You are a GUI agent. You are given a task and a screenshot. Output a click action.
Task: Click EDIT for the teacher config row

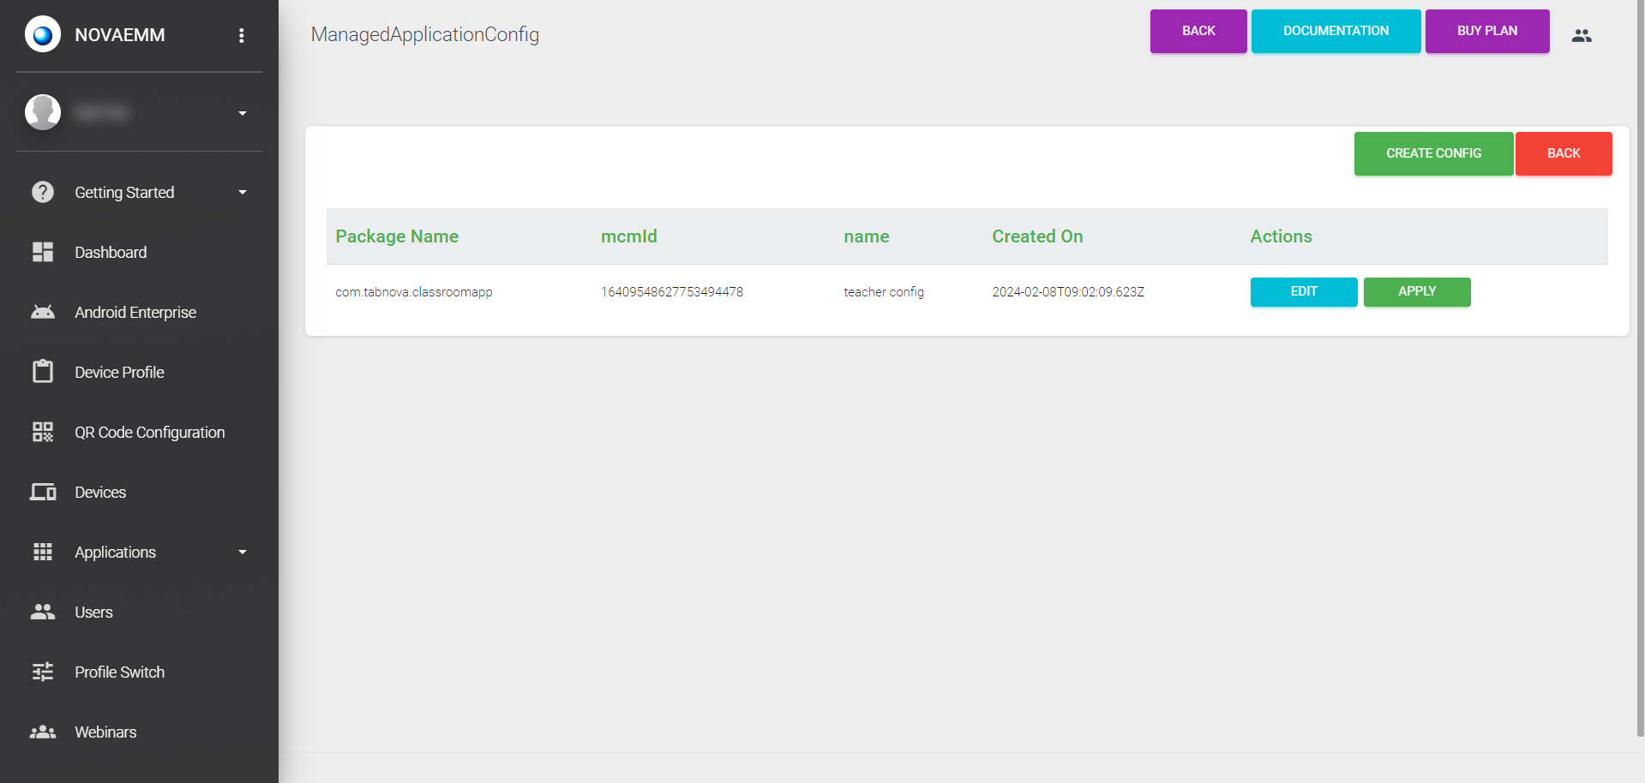pyautogui.click(x=1304, y=291)
